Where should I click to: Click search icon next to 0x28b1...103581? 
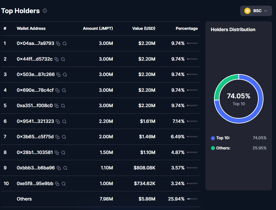point(63,153)
